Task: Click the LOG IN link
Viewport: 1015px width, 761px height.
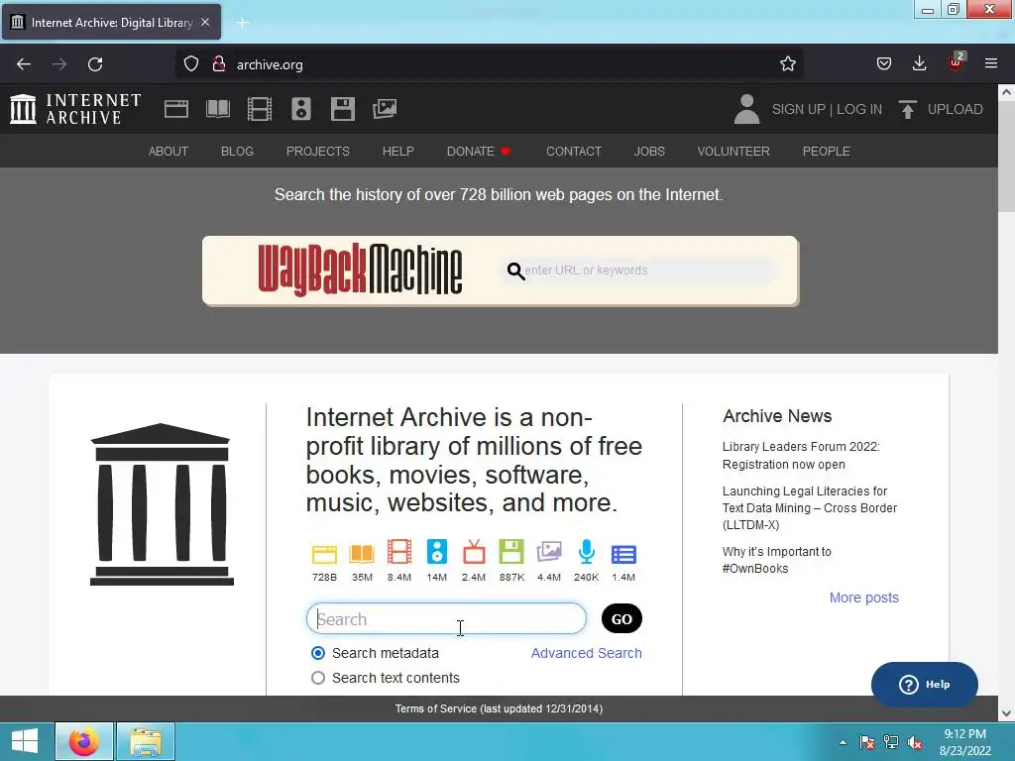Action: tap(859, 109)
